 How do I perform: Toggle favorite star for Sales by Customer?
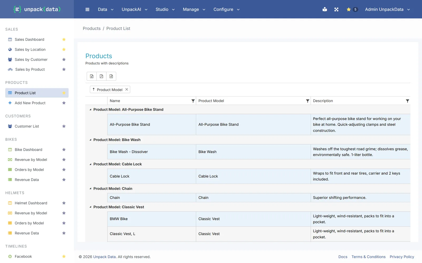pyautogui.click(x=64, y=59)
